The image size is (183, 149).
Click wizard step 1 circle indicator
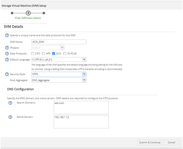click(28, 13)
